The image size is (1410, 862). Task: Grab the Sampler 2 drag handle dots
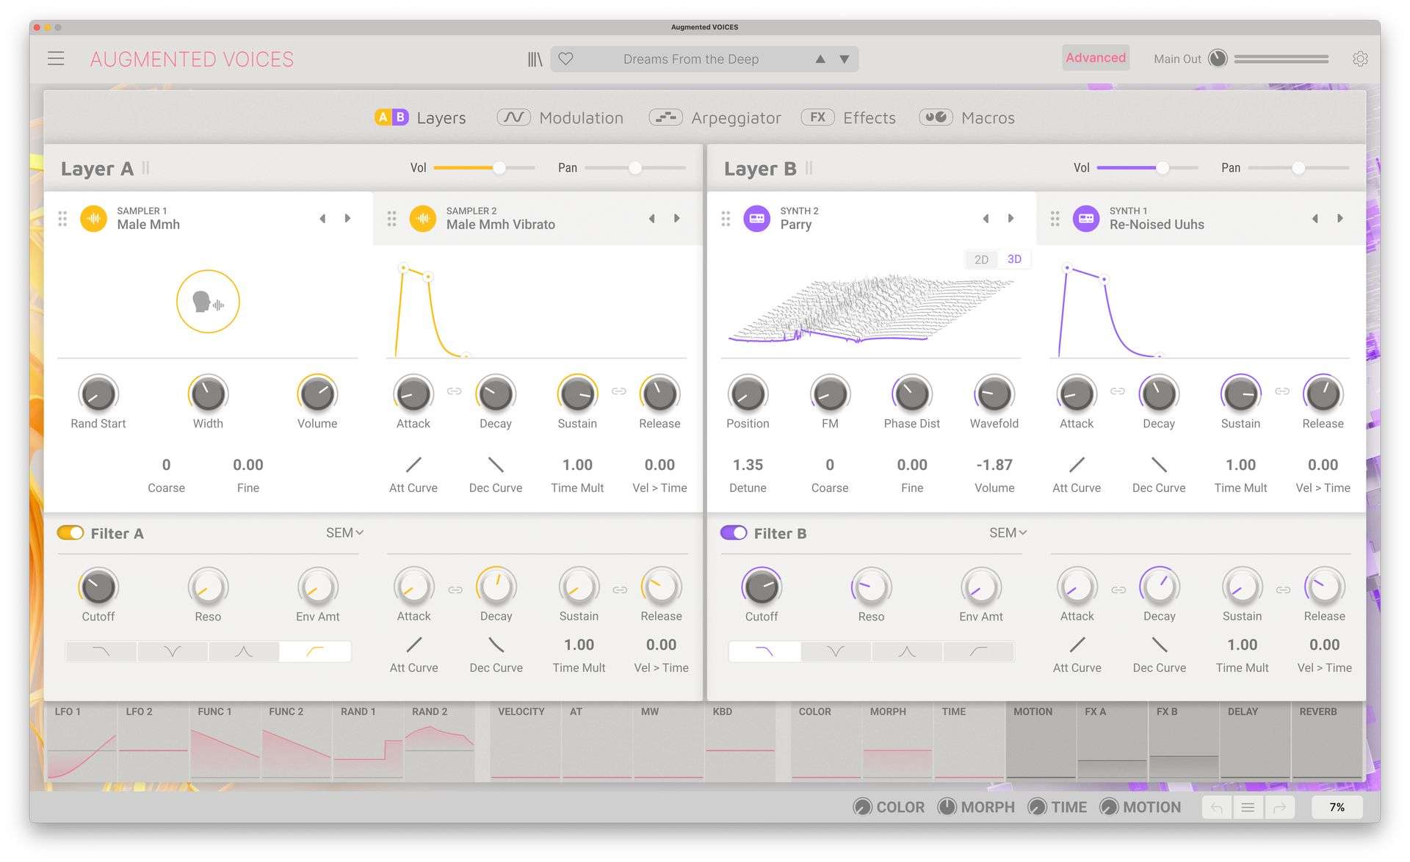pyautogui.click(x=391, y=218)
